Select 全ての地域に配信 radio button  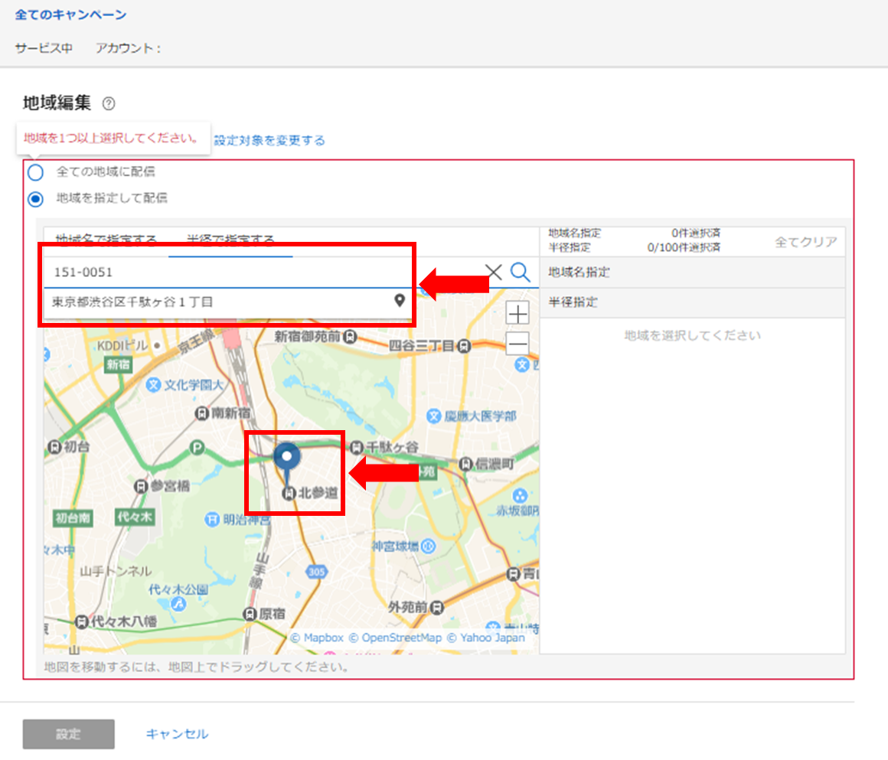[x=36, y=172]
